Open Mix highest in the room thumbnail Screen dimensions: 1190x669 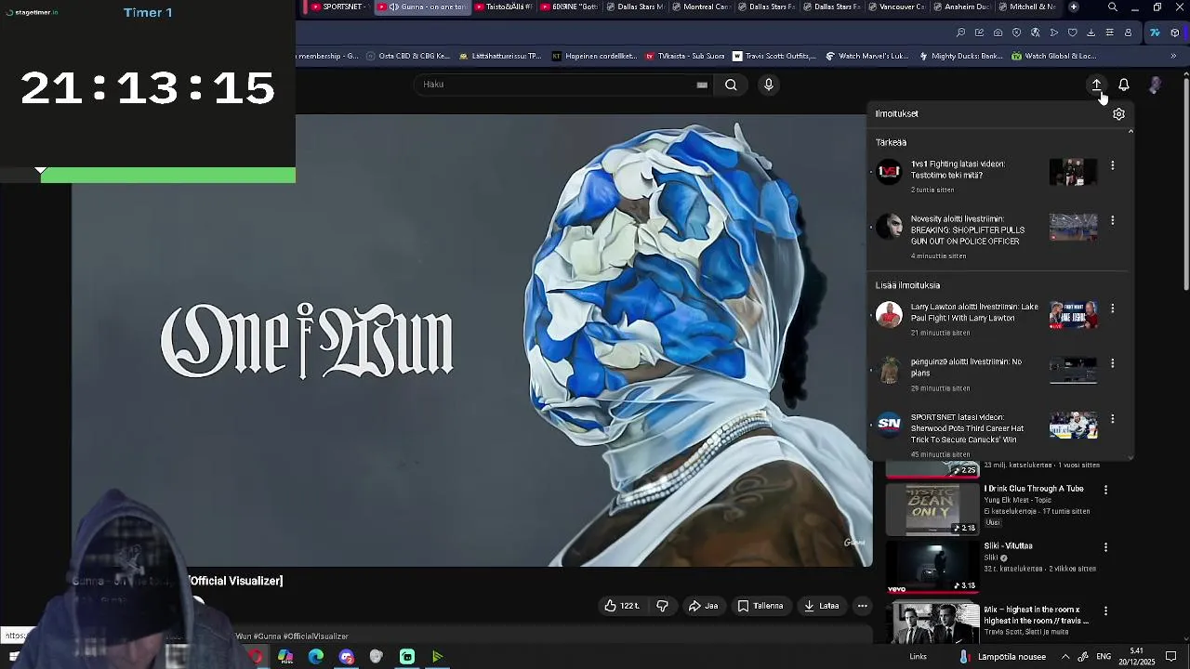[x=932, y=623]
